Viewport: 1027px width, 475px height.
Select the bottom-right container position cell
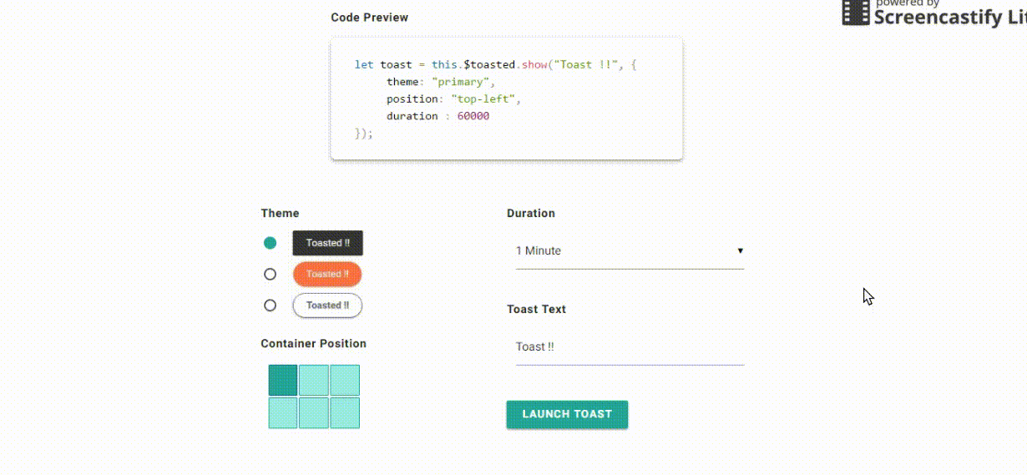[345, 412]
